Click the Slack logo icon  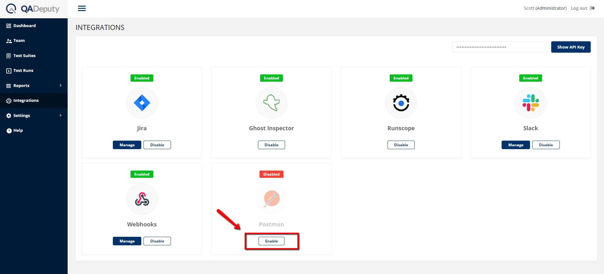click(x=531, y=103)
